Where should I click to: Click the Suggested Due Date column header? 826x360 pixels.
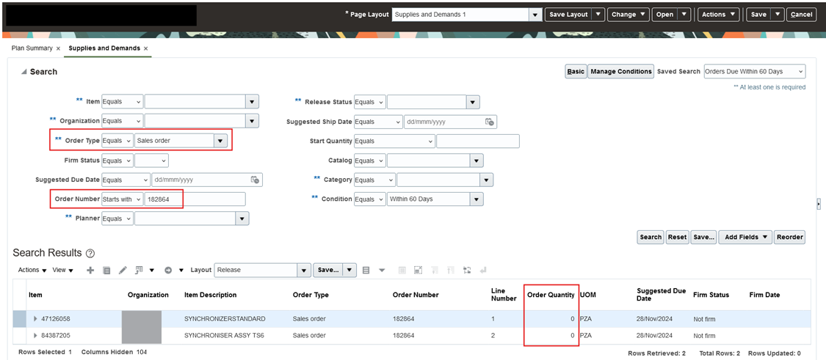tap(661, 295)
